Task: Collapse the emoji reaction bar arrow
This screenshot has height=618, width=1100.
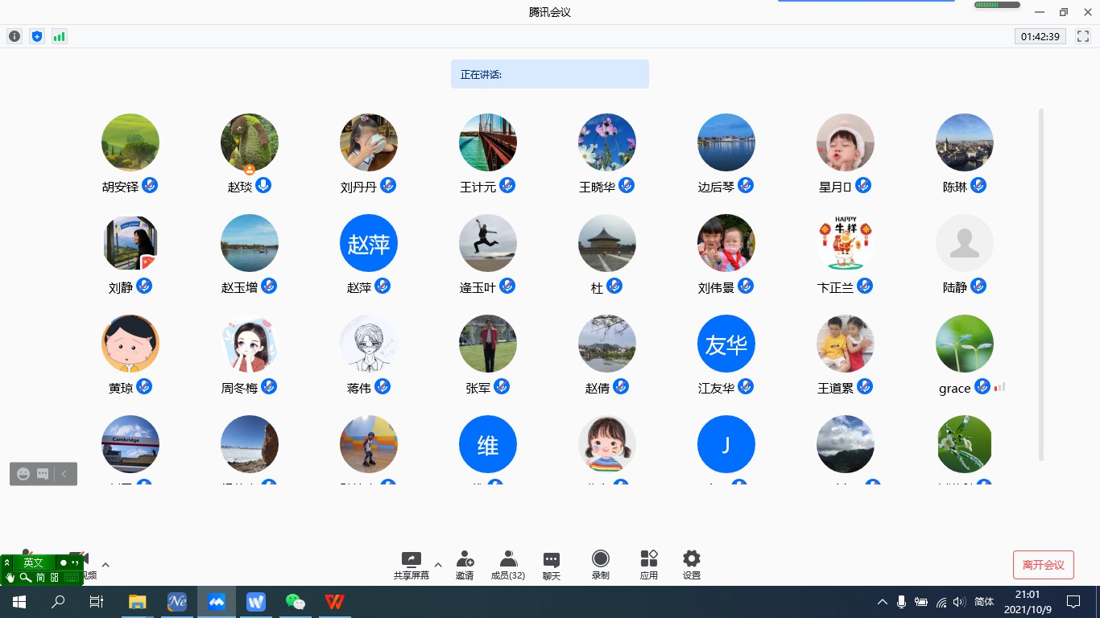Action: [64, 474]
